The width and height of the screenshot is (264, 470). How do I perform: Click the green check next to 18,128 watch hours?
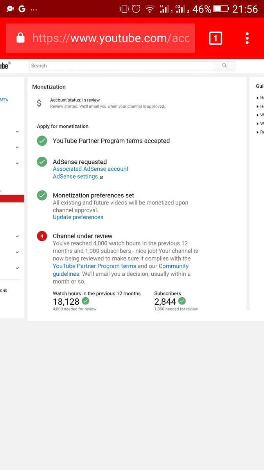click(x=85, y=301)
